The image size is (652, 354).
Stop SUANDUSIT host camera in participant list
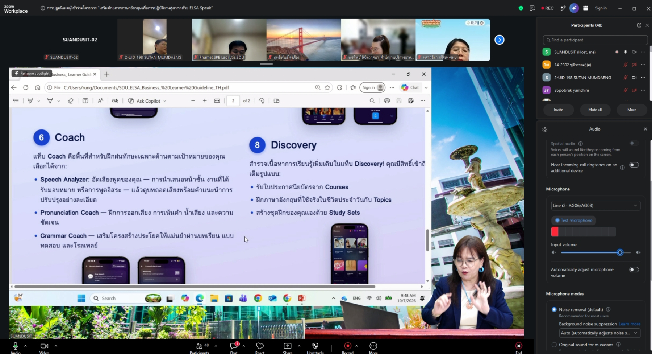coord(634,52)
